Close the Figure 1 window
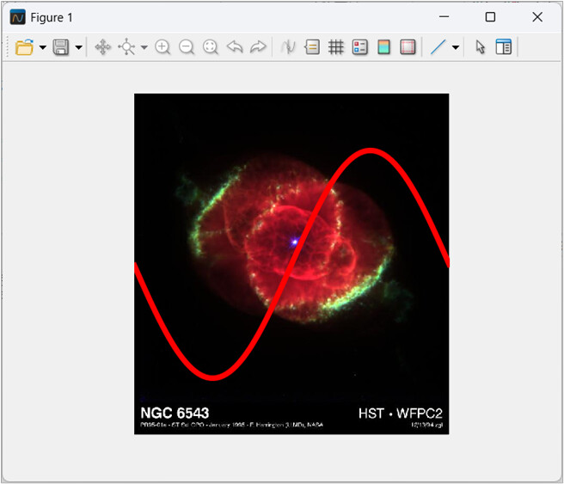 click(x=537, y=17)
